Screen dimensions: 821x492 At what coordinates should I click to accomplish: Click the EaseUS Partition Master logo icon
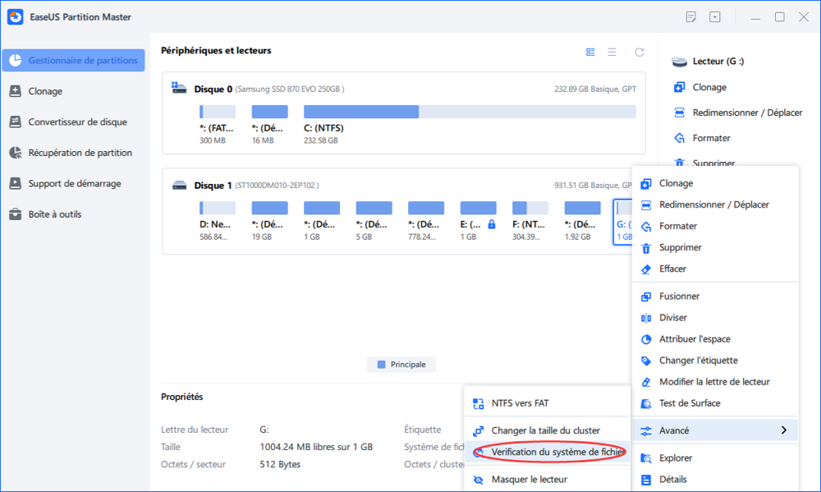[x=15, y=16]
